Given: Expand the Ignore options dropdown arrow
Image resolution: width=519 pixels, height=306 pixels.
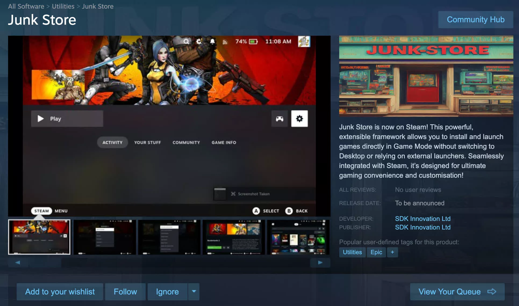Looking at the screenshot, I should [x=194, y=292].
